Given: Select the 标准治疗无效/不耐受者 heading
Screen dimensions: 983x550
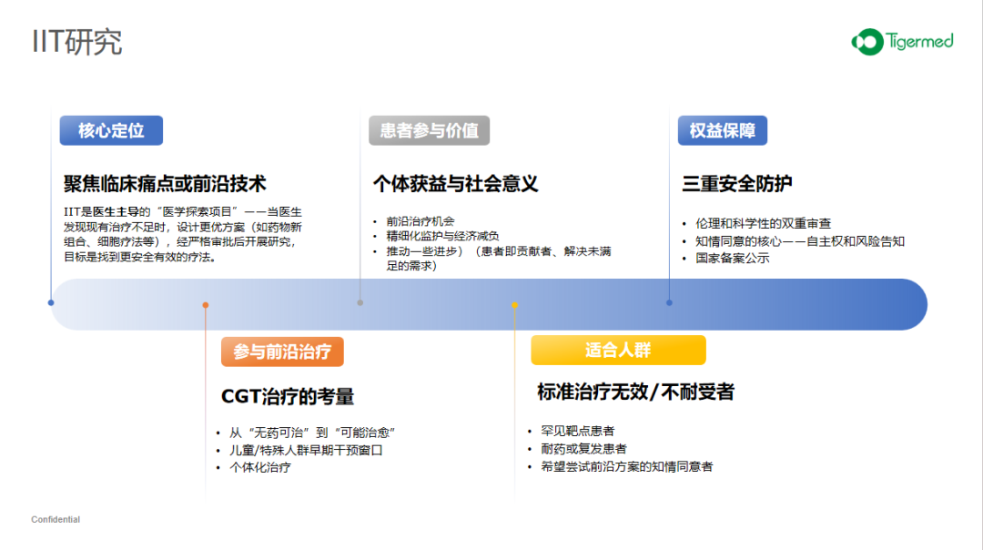Looking at the screenshot, I should click(x=635, y=392).
